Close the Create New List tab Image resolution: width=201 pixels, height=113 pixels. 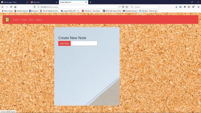tap(86, 2)
